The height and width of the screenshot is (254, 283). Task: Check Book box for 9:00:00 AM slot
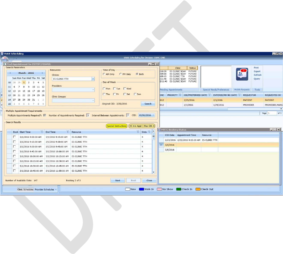[14, 137]
